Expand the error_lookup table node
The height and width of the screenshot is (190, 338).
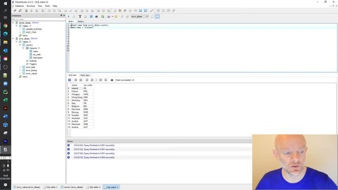click(20, 70)
